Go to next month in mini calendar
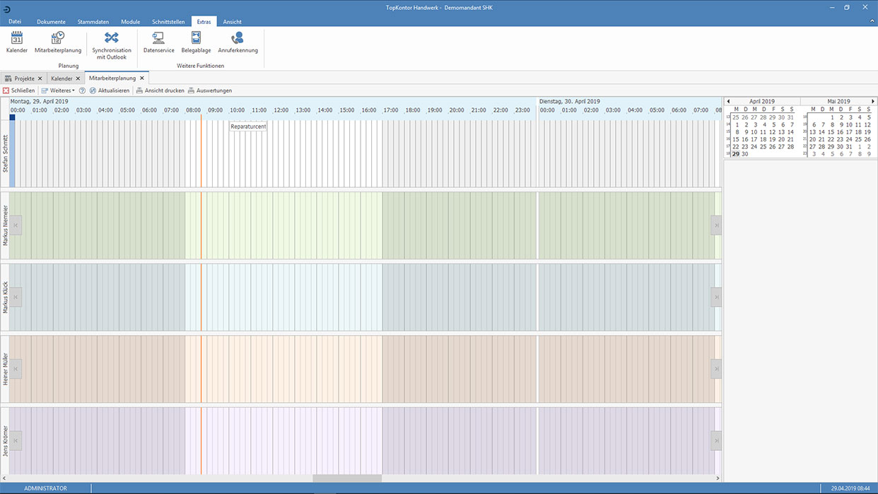The width and height of the screenshot is (878, 494). click(x=873, y=102)
